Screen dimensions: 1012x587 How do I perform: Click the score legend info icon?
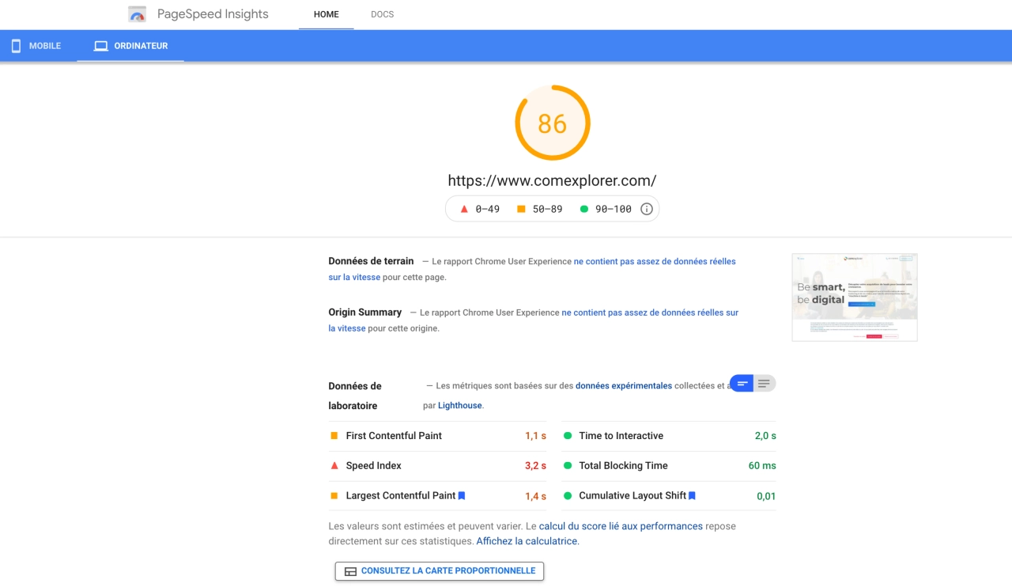[x=646, y=209]
